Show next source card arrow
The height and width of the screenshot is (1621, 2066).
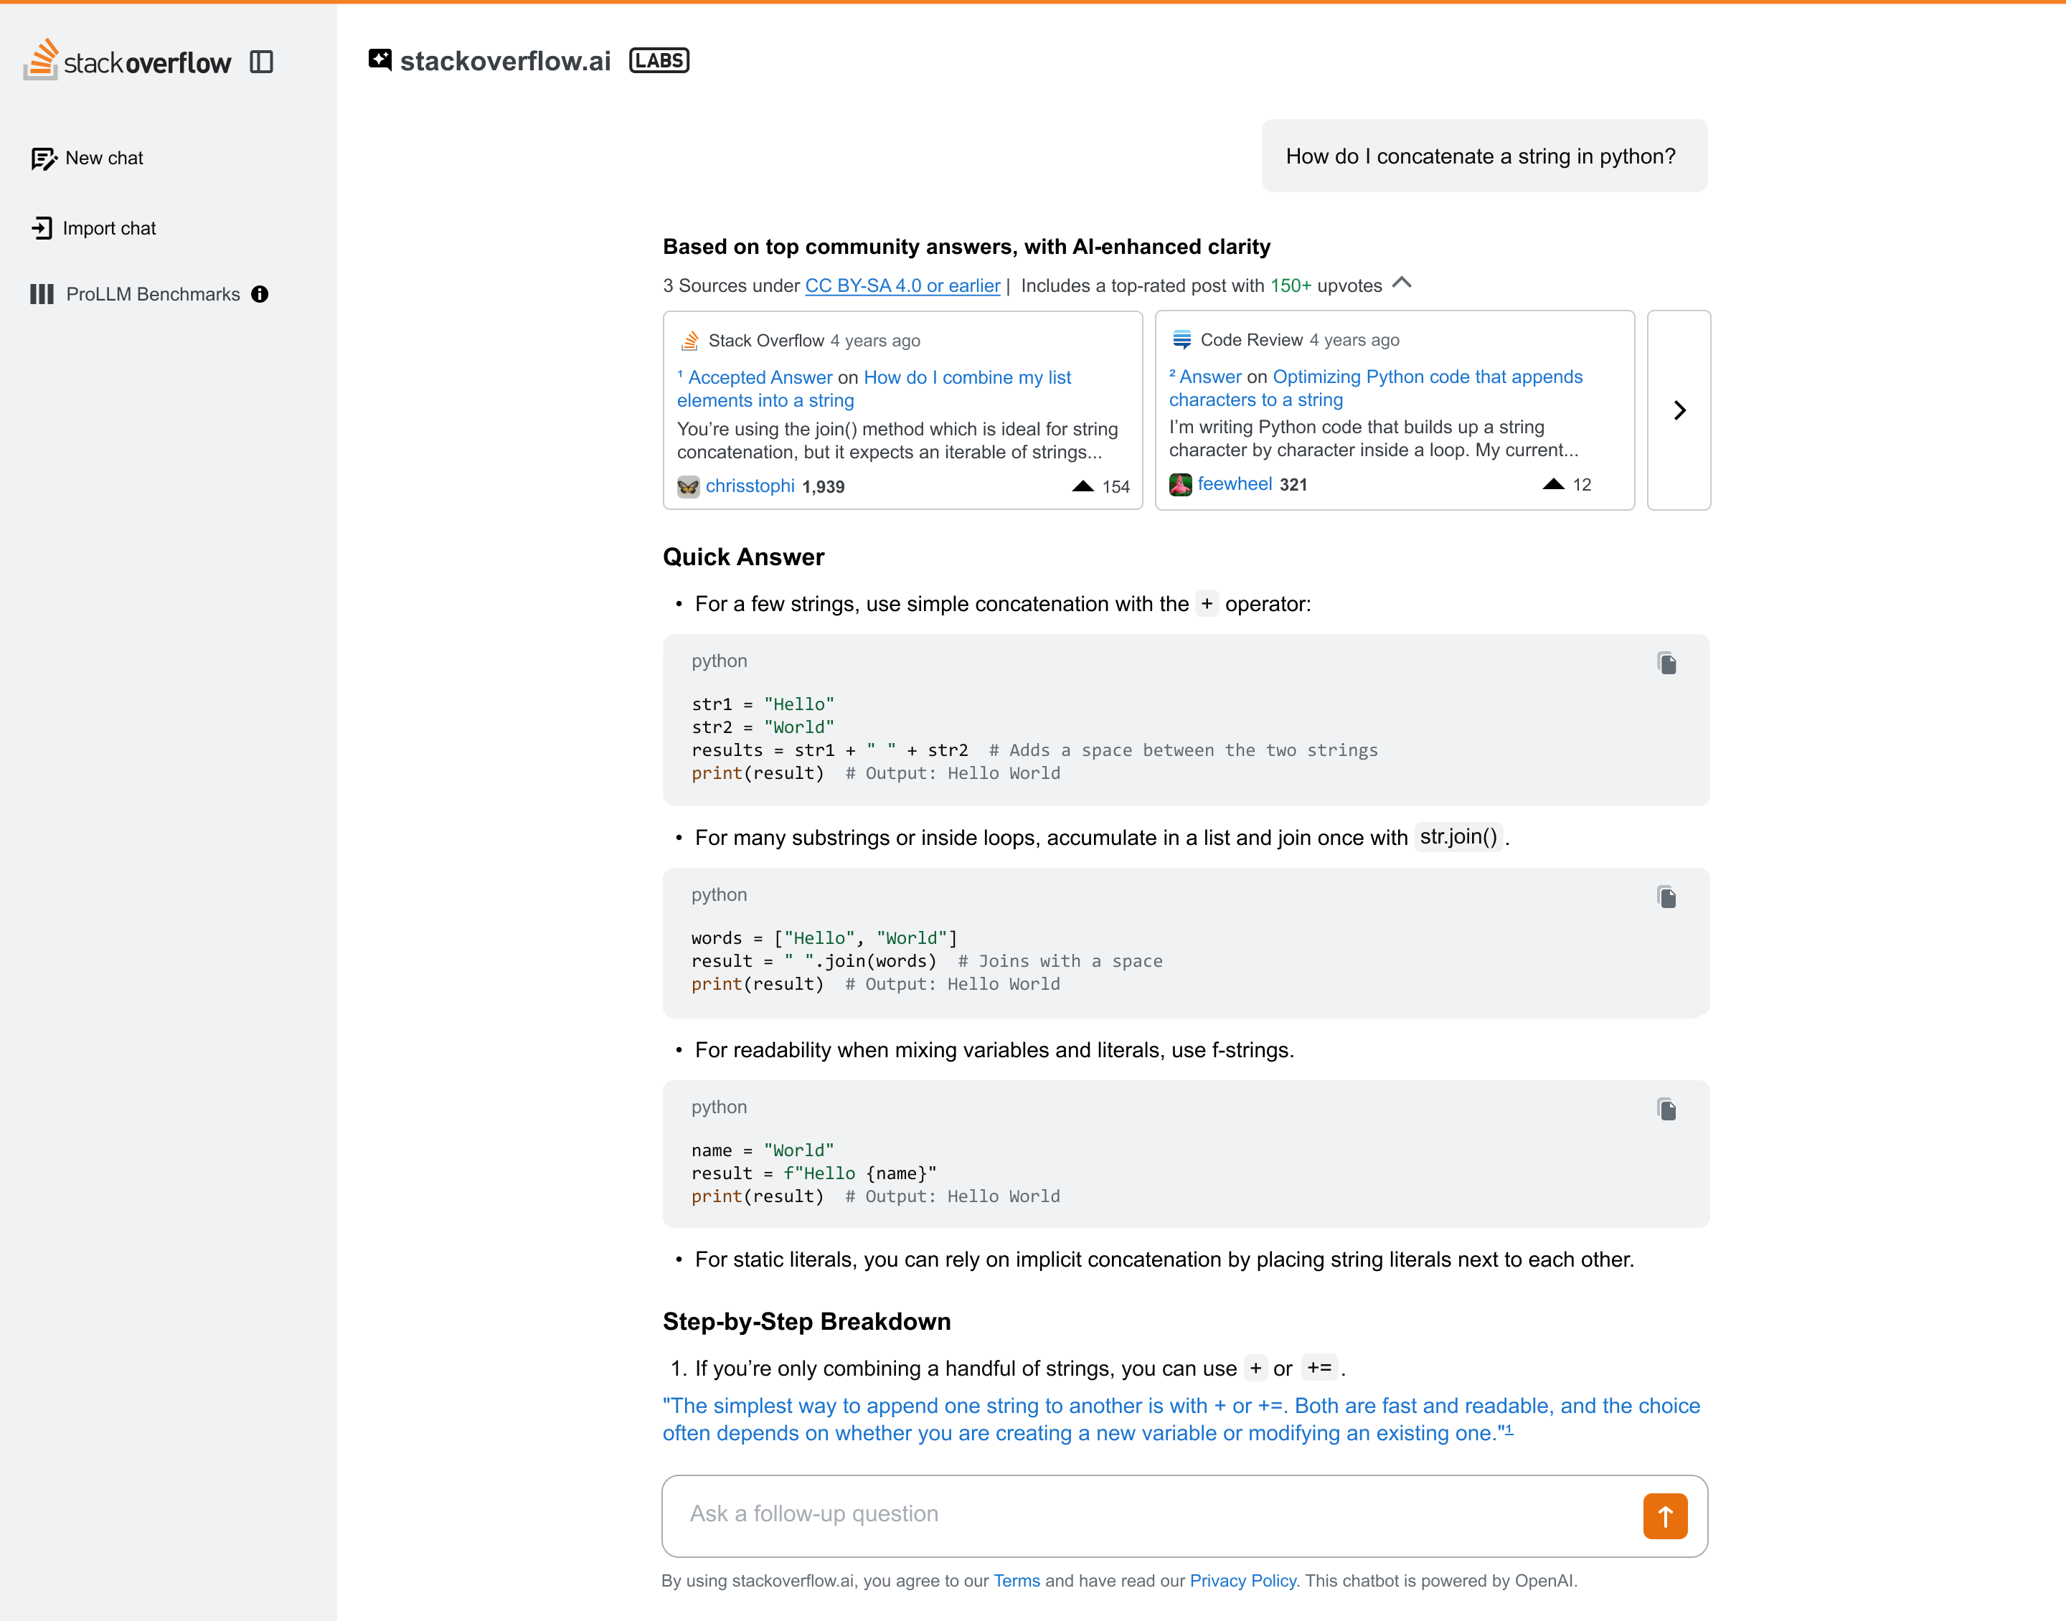(1679, 410)
